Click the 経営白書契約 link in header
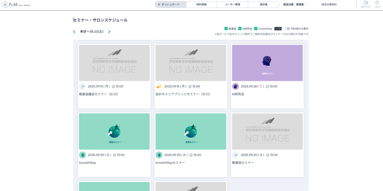 click(x=329, y=5)
